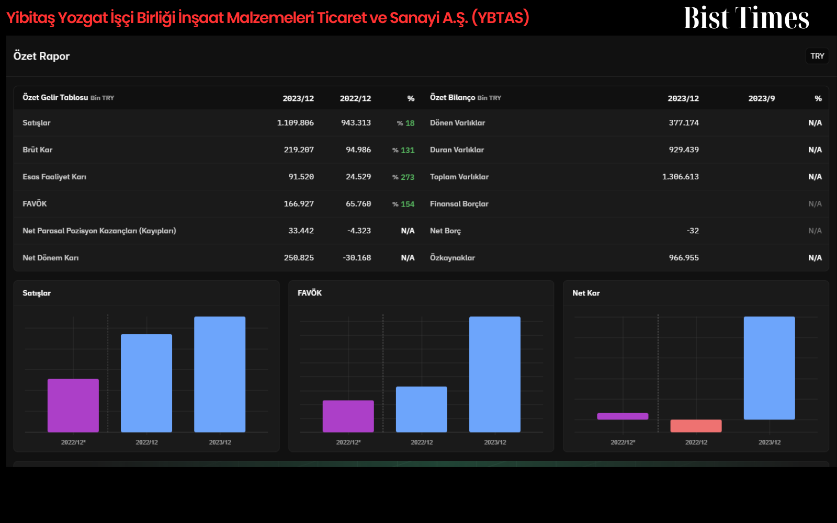Click the % 131 change value
Image resolution: width=837 pixels, height=523 pixels.
pos(403,150)
